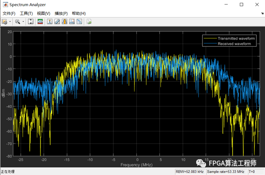Click the yellow Transmitted waveform legend line

[211, 38]
